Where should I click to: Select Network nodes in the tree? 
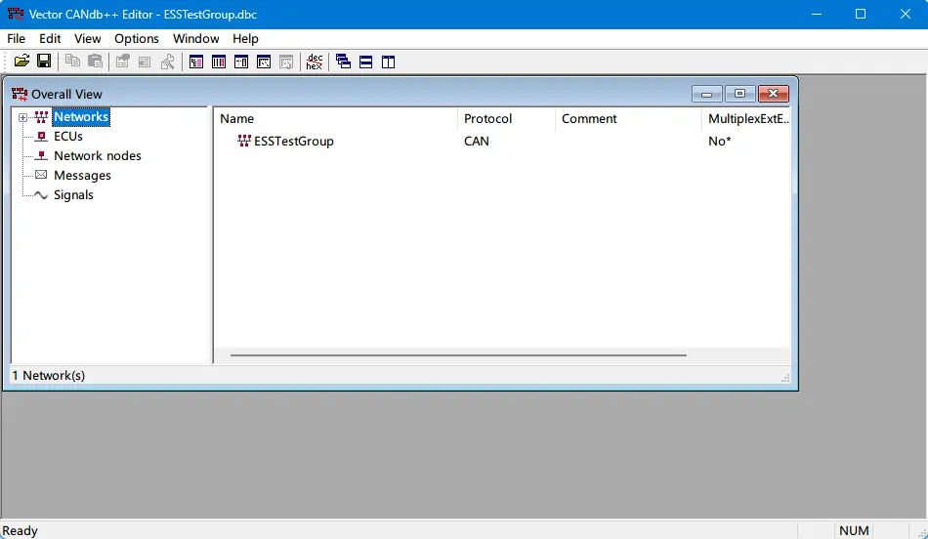pyautogui.click(x=97, y=156)
